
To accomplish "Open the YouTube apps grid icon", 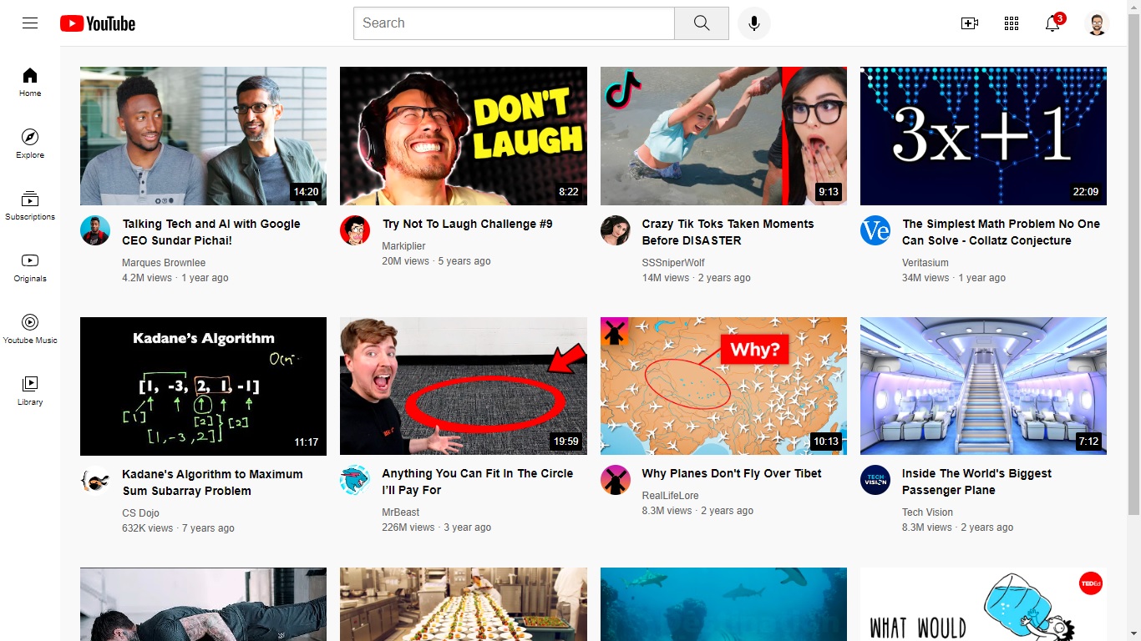I will (x=1011, y=23).
